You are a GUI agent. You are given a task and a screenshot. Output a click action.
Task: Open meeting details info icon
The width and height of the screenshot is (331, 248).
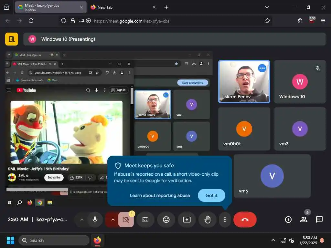pyautogui.click(x=288, y=220)
